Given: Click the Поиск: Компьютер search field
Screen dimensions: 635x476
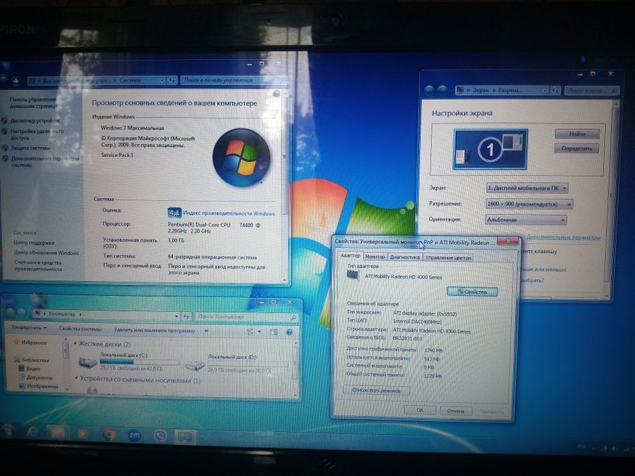Looking at the screenshot, I should coord(247,317).
